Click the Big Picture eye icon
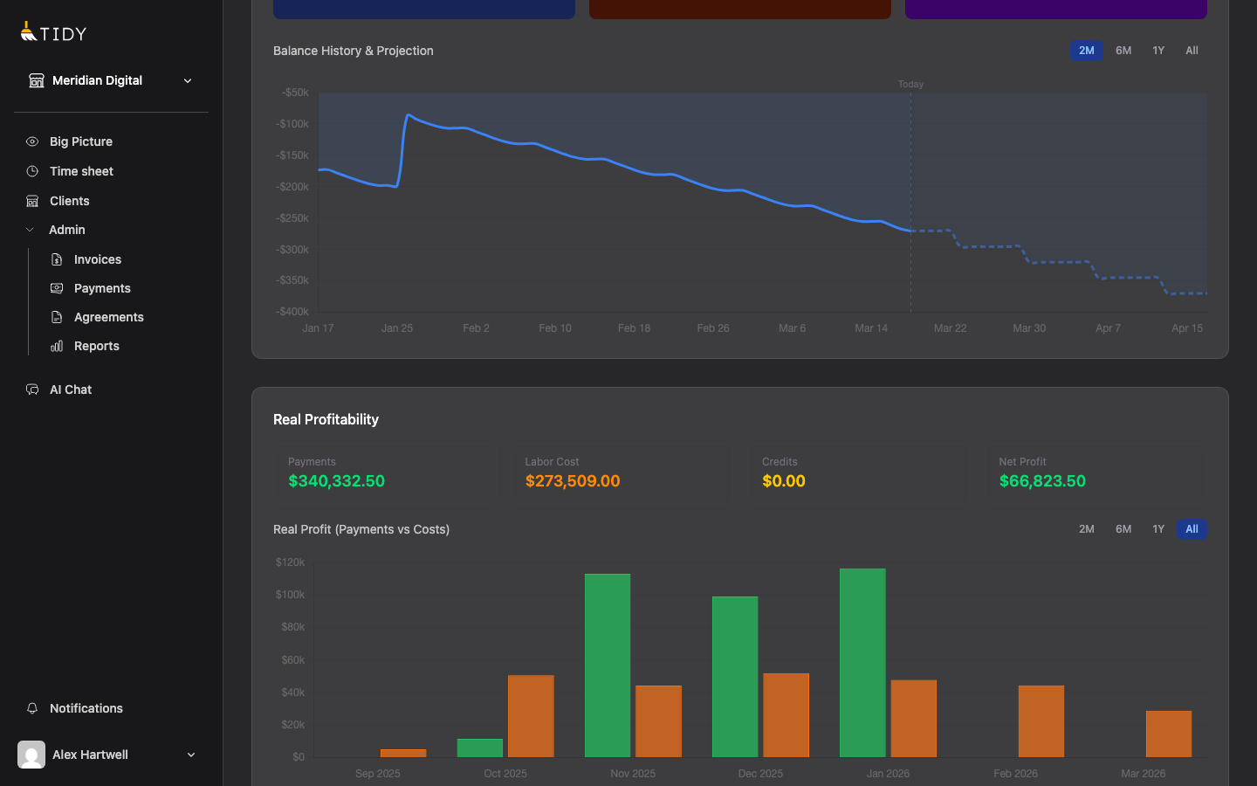This screenshot has width=1257, height=786. 32,141
